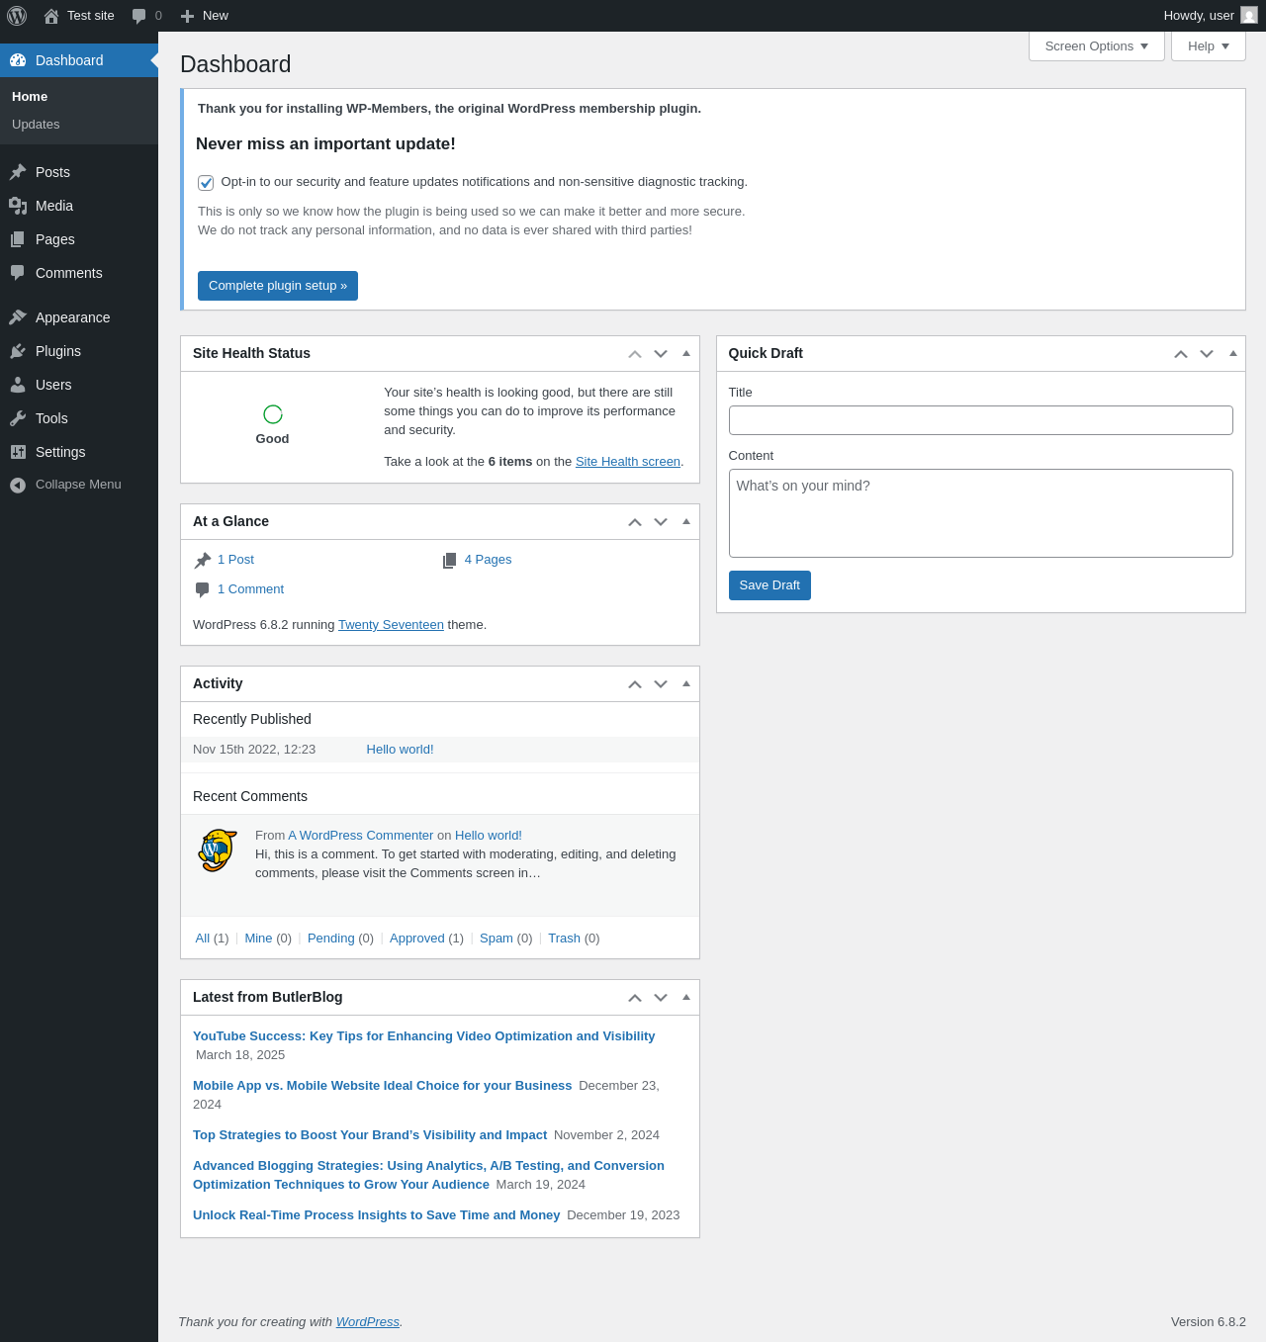Uncheck the opt-in updates notifications checkbox
The width and height of the screenshot is (1266, 1342).
click(x=206, y=183)
